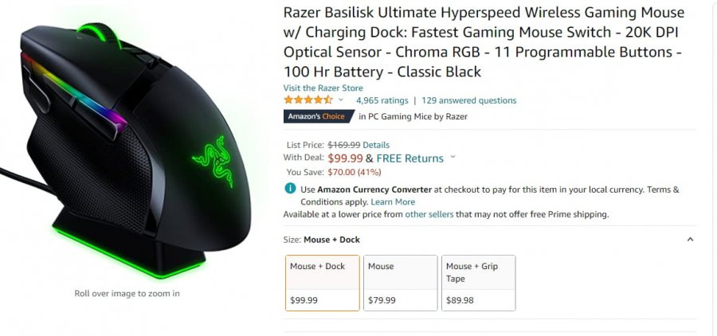The image size is (717, 336).
Task: Click the product title heading text
Action: coord(484,42)
